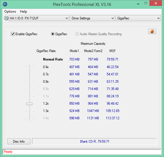Click the disc icon beside drive selector

coord(6,18)
